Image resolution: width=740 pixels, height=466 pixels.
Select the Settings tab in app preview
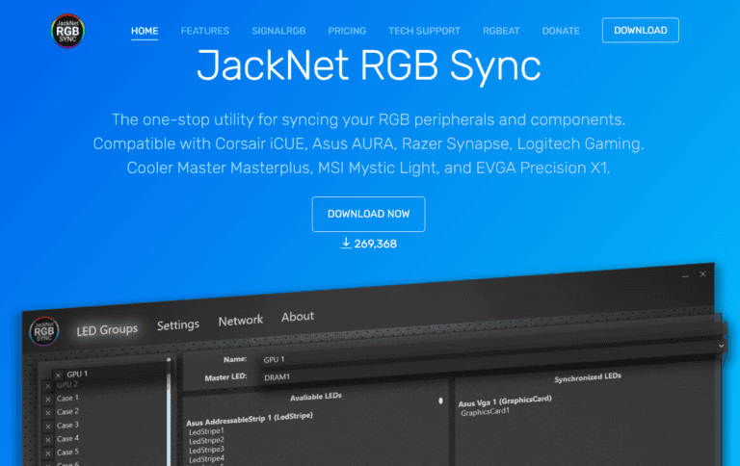click(x=178, y=325)
